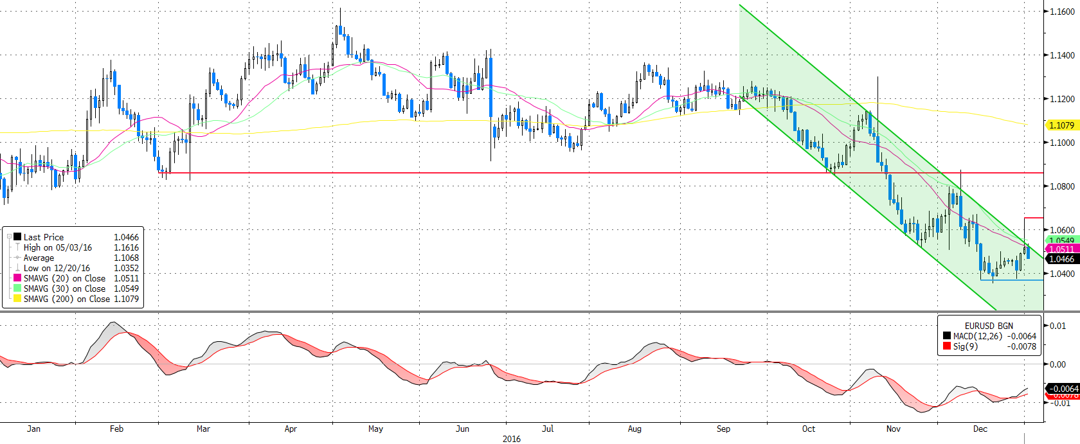Image resolution: width=1080 pixels, height=444 pixels.
Task: Select 'SMAVG (200) on Close' legend entry
Action: (67, 299)
